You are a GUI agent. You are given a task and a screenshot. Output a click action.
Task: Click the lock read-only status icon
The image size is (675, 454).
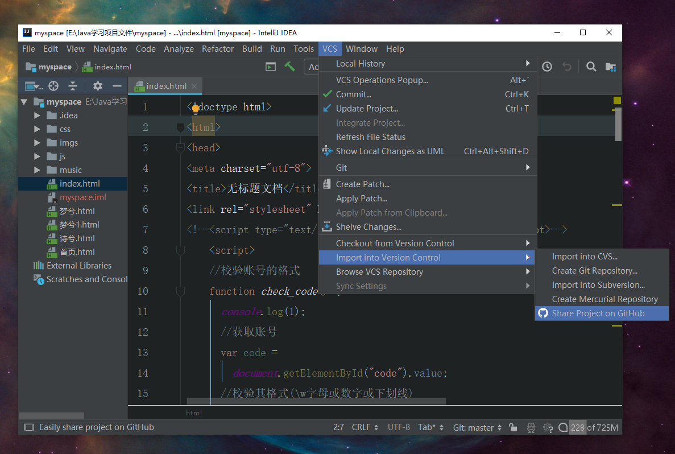click(513, 427)
